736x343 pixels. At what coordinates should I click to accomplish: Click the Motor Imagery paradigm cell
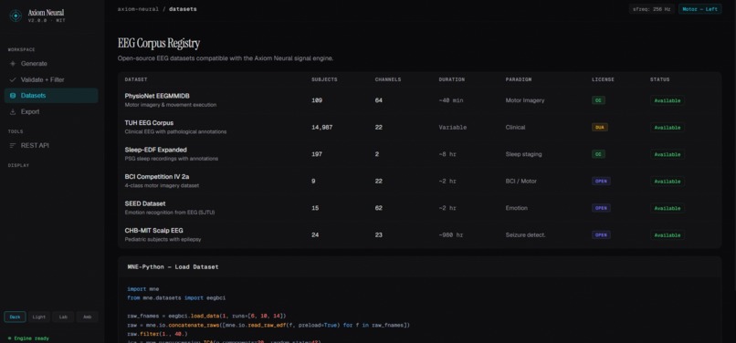pos(525,100)
